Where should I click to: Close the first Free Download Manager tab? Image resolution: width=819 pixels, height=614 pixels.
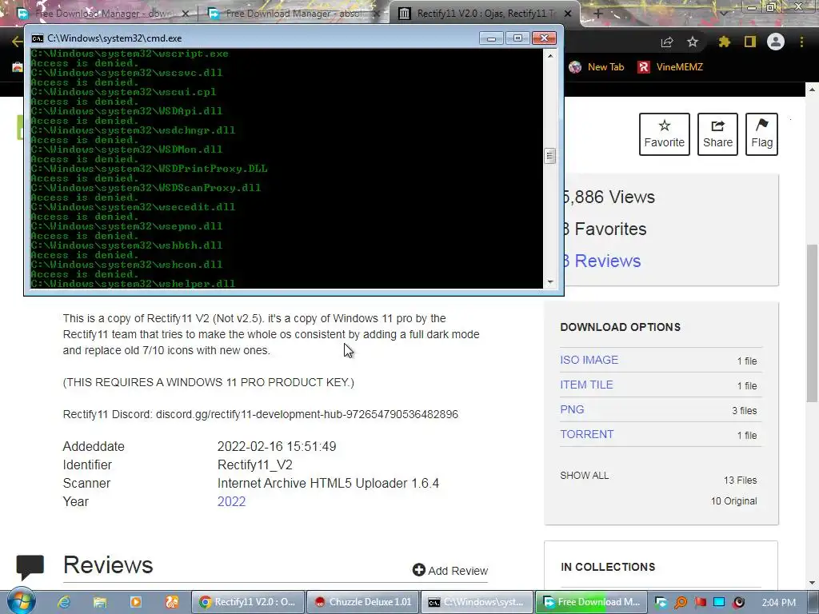[185, 14]
